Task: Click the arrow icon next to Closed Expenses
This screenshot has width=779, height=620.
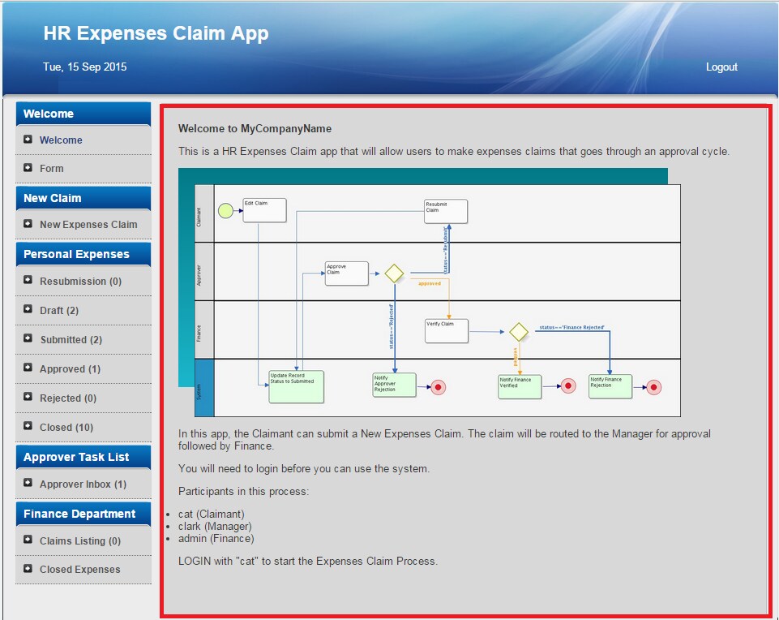Action: [28, 568]
